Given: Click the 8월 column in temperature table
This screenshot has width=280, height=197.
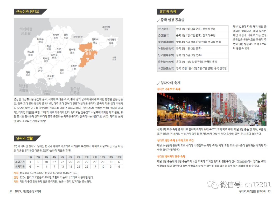Looking at the screenshot, I should pyautogui.click(x=86, y=162).
